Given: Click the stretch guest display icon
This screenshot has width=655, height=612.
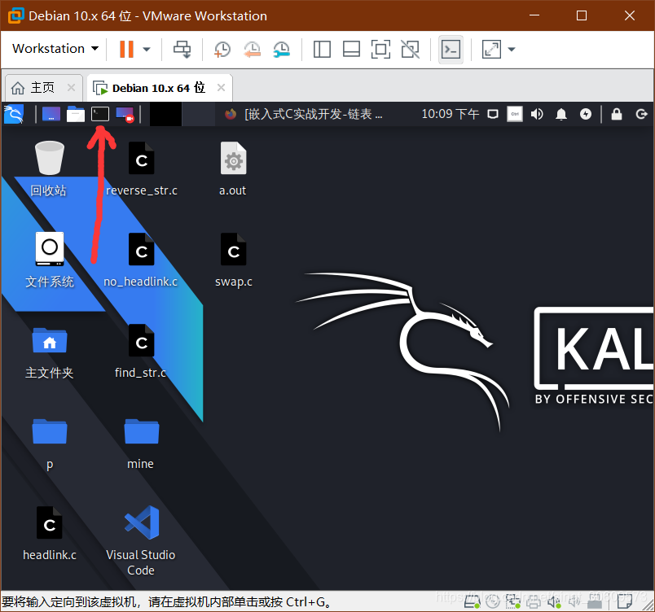Looking at the screenshot, I should pos(492,49).
